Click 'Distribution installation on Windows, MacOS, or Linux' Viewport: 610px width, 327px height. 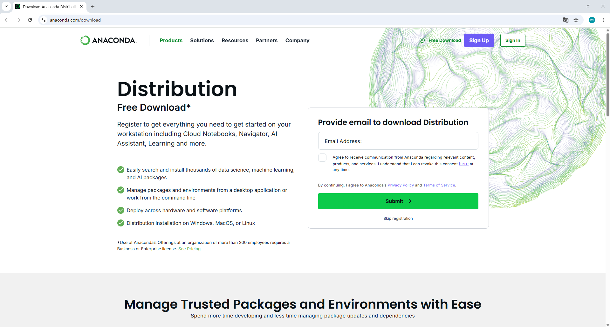[191, 223]
